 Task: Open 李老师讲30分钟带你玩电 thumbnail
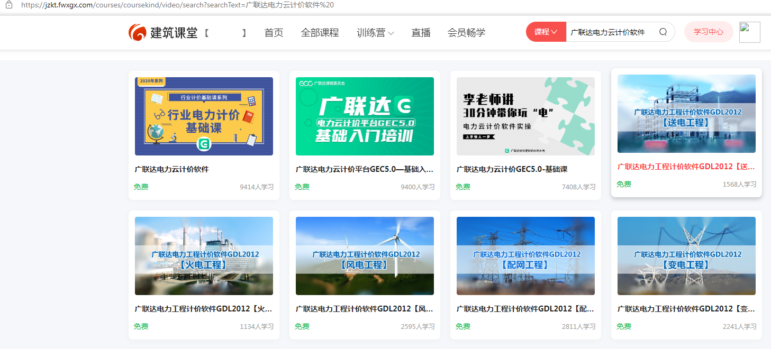525,116
